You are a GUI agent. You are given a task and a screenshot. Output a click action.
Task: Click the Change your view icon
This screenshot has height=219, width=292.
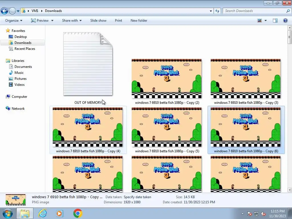259,21
